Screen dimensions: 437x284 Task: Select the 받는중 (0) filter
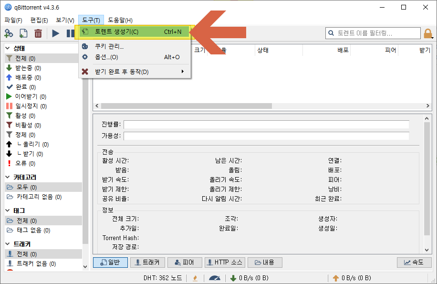(x=43, y=68)
